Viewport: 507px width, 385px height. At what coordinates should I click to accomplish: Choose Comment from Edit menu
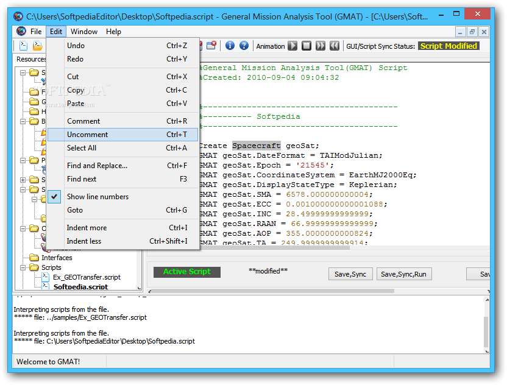pos(123,121)
